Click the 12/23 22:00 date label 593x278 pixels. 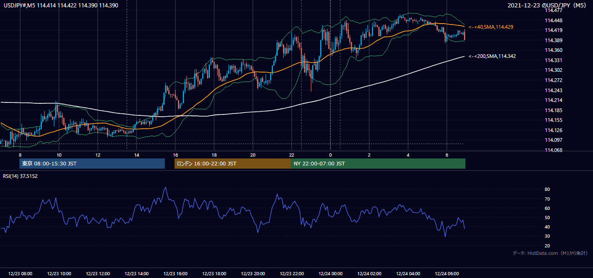pyautogui.click(x=291, y=274)
